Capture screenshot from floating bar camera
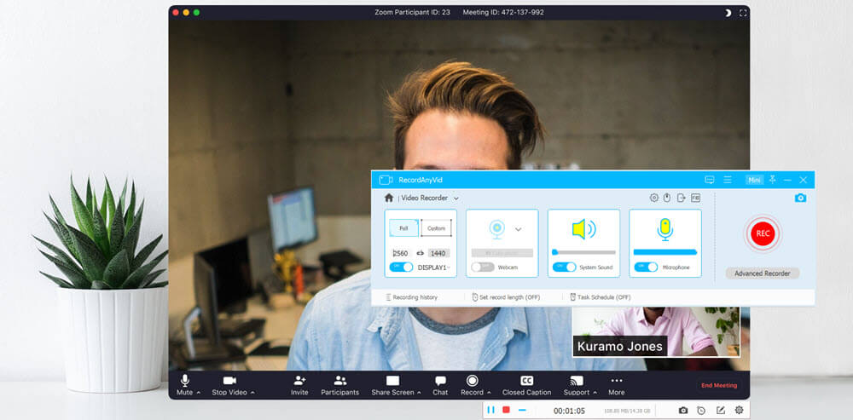 [683, 411]
